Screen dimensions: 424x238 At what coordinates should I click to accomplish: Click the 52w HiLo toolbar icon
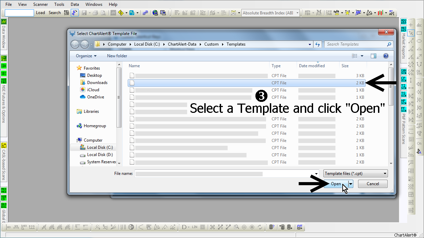[203, 13]
